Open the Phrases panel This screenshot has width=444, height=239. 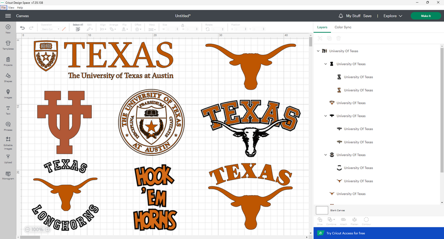(x=8, y=126)
